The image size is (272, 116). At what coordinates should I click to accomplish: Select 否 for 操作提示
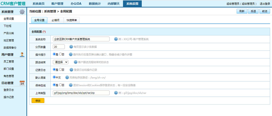pos(60,54)
